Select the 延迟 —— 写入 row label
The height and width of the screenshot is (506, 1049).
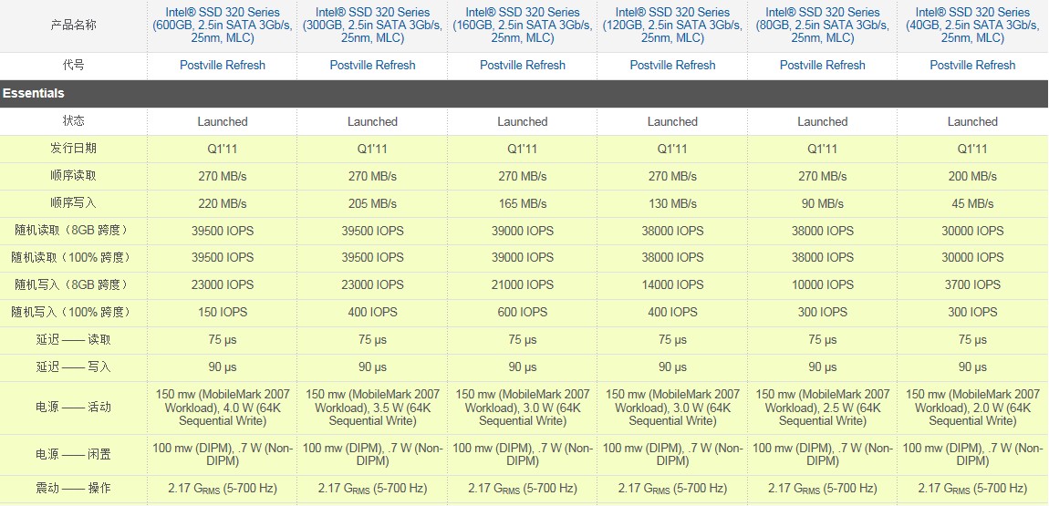point(73,367)
